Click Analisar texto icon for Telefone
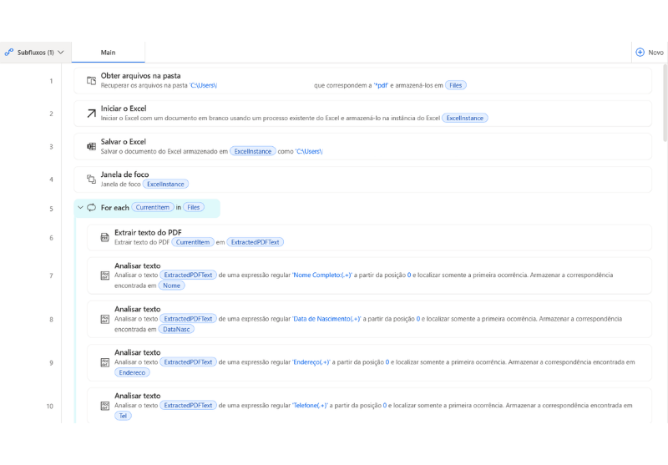 coord(105,406)
